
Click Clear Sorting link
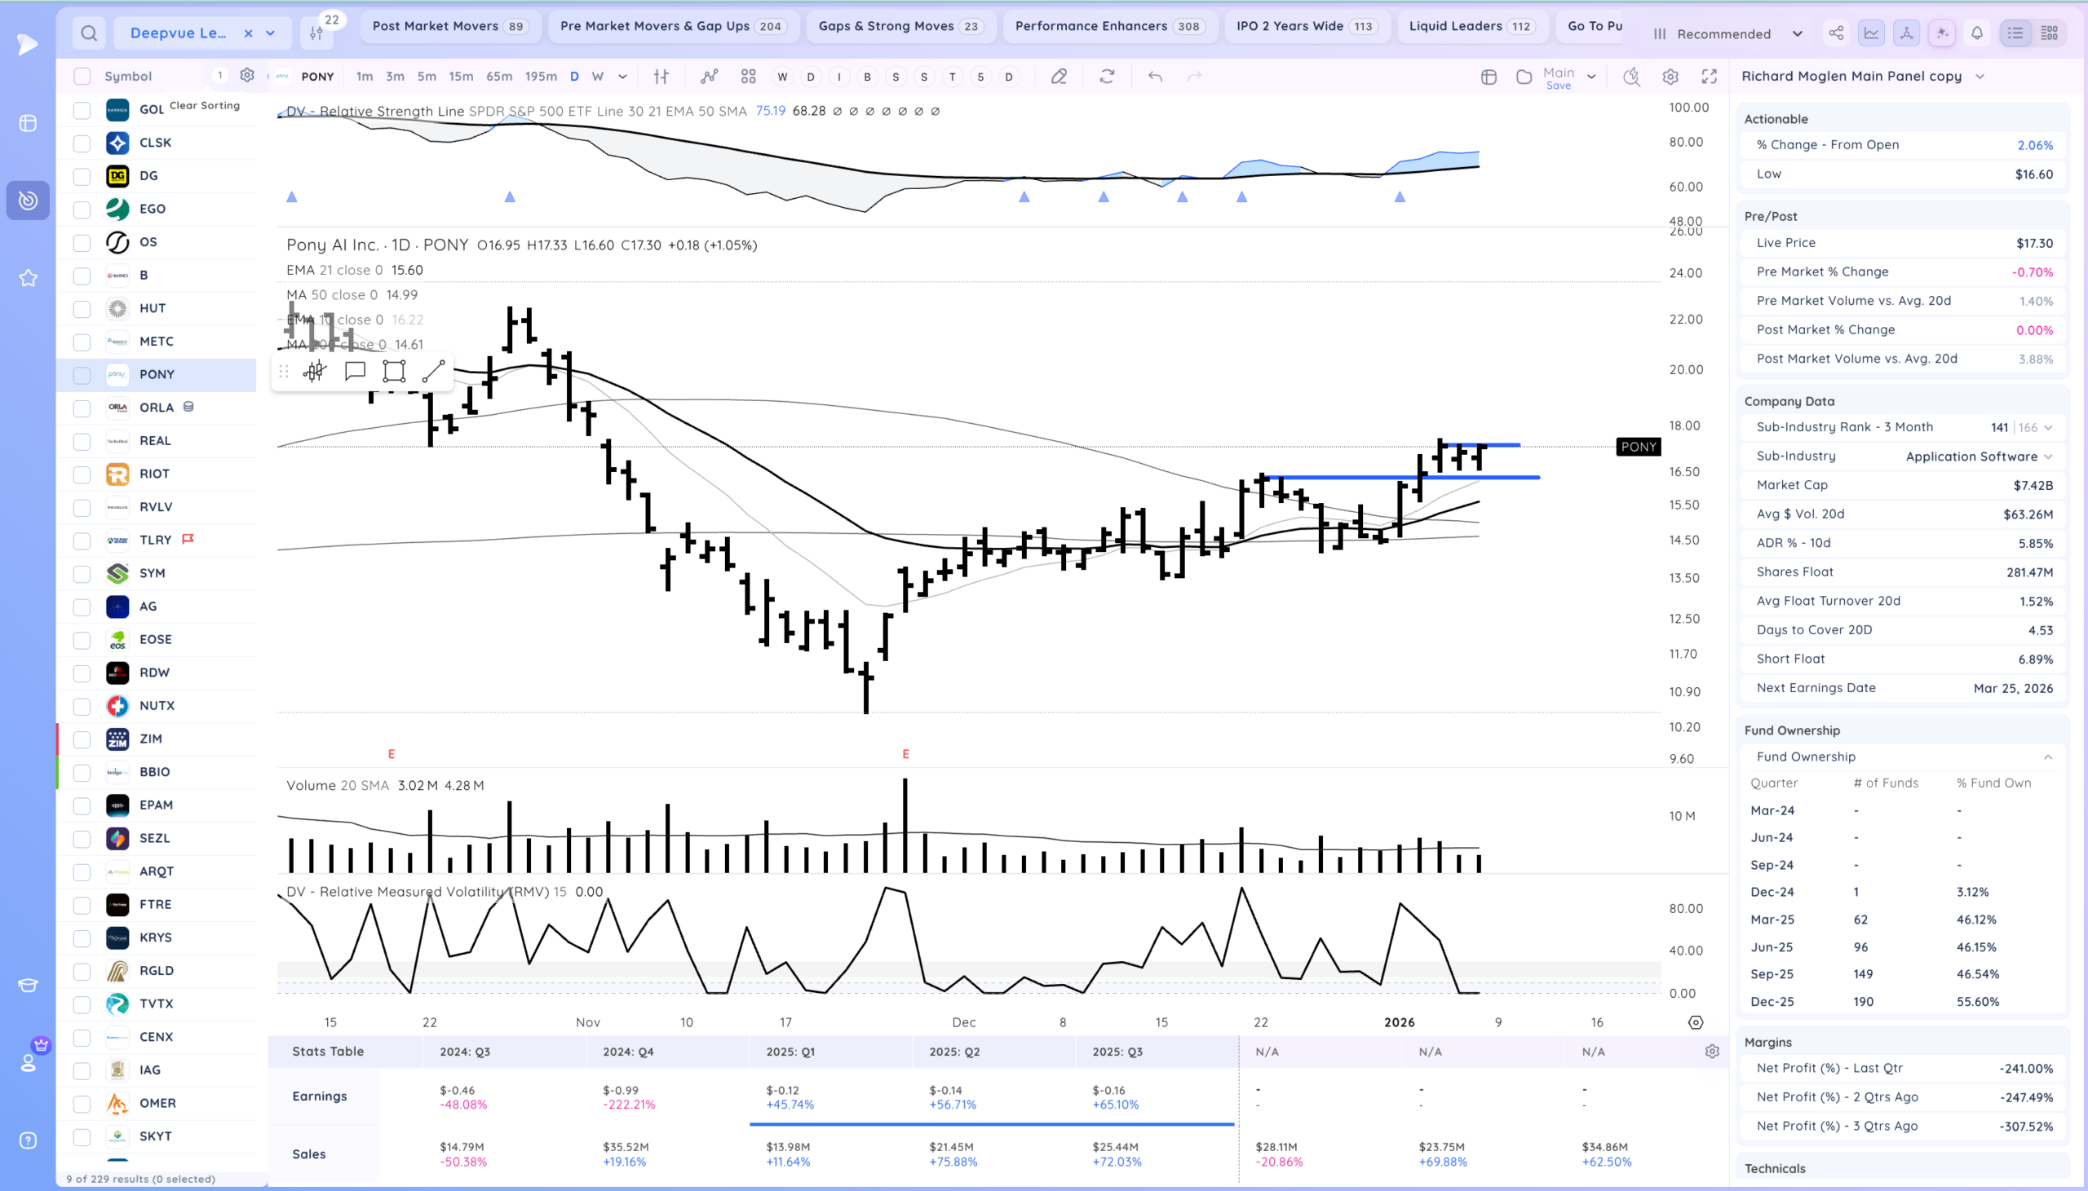click(x=205, y=105)
